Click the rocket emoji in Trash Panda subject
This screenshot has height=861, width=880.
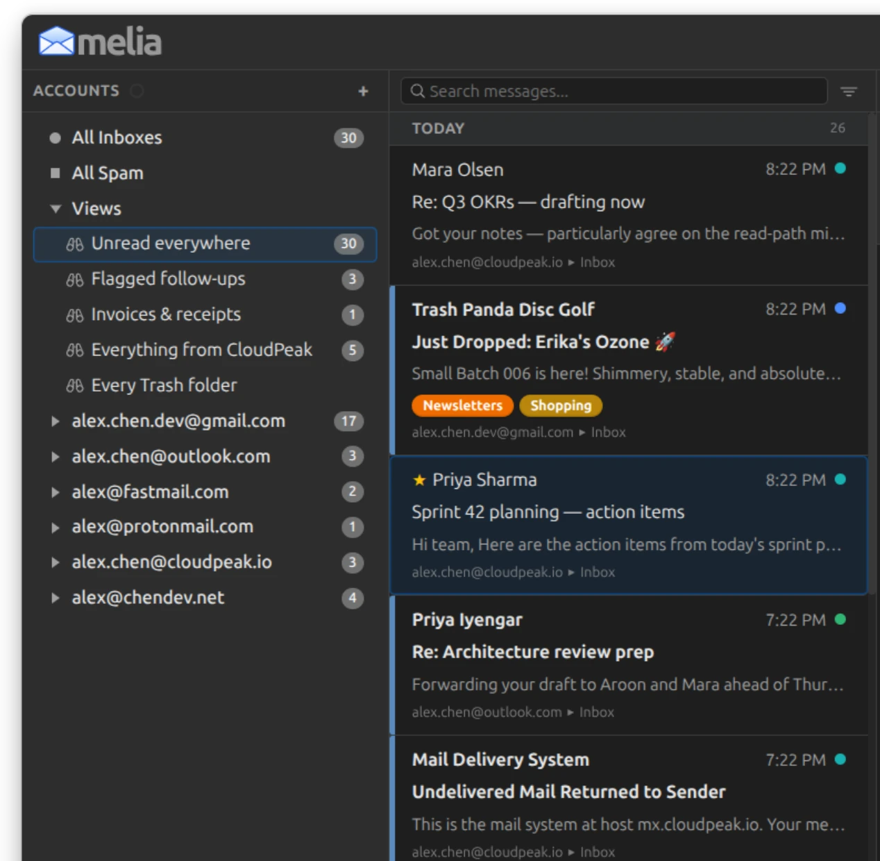point(665,342)
